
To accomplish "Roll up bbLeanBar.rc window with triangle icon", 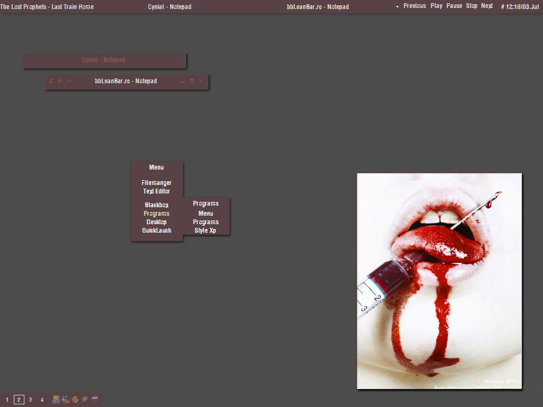I will (x=69, y=81).
